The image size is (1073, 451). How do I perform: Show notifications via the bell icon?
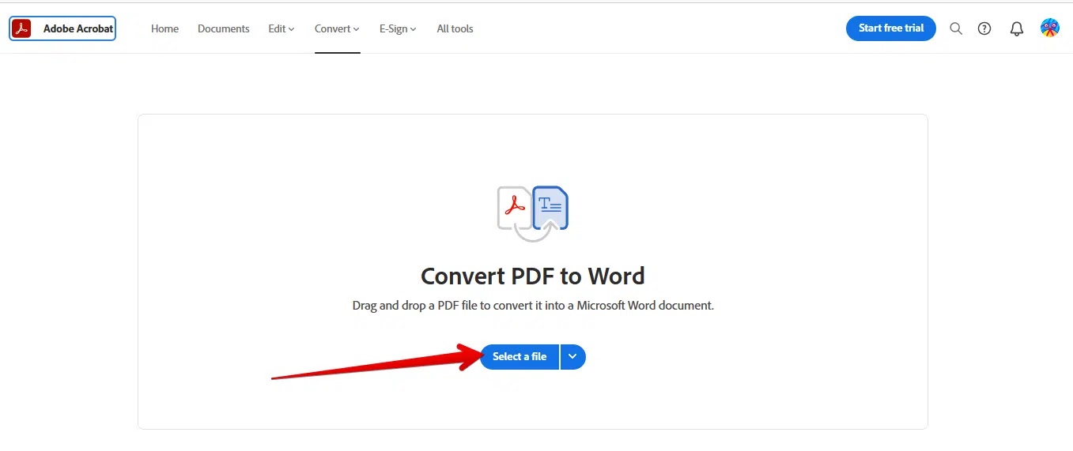point(1017,28)
